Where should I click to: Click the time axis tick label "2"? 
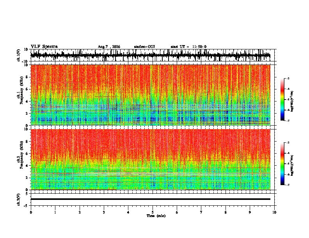point(80,212)
